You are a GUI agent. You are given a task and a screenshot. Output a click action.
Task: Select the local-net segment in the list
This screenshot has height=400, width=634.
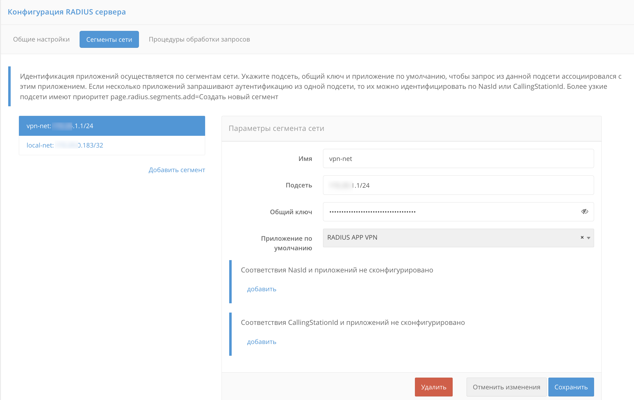point(65,145)
